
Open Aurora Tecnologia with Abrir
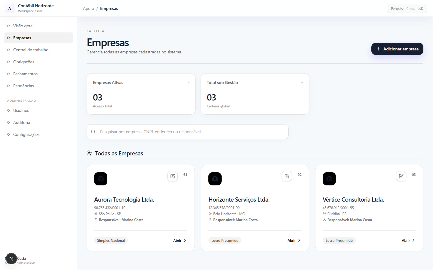pos(180,241)
